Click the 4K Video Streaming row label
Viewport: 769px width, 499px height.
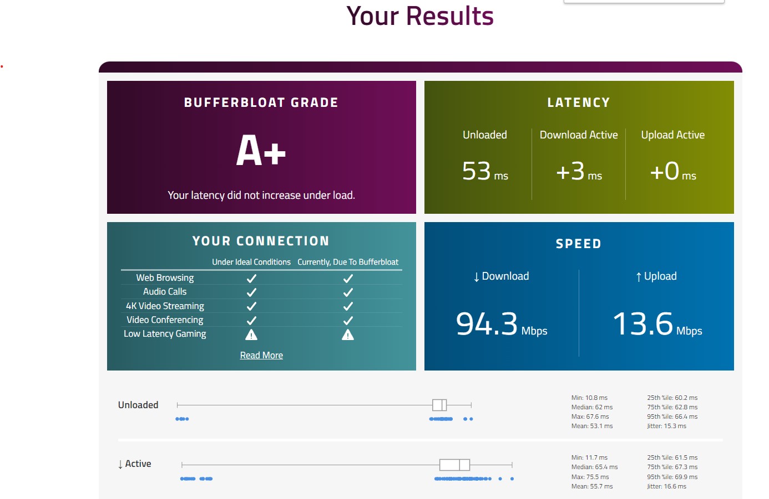[x=165, y=306]
